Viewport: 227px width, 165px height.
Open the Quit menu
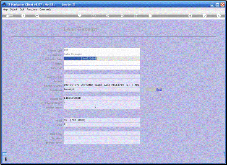coord(22,9)
